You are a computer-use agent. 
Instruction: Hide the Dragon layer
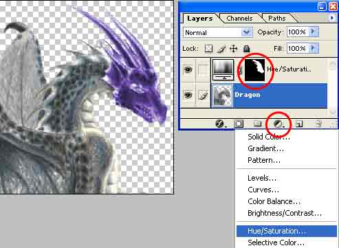188,95
